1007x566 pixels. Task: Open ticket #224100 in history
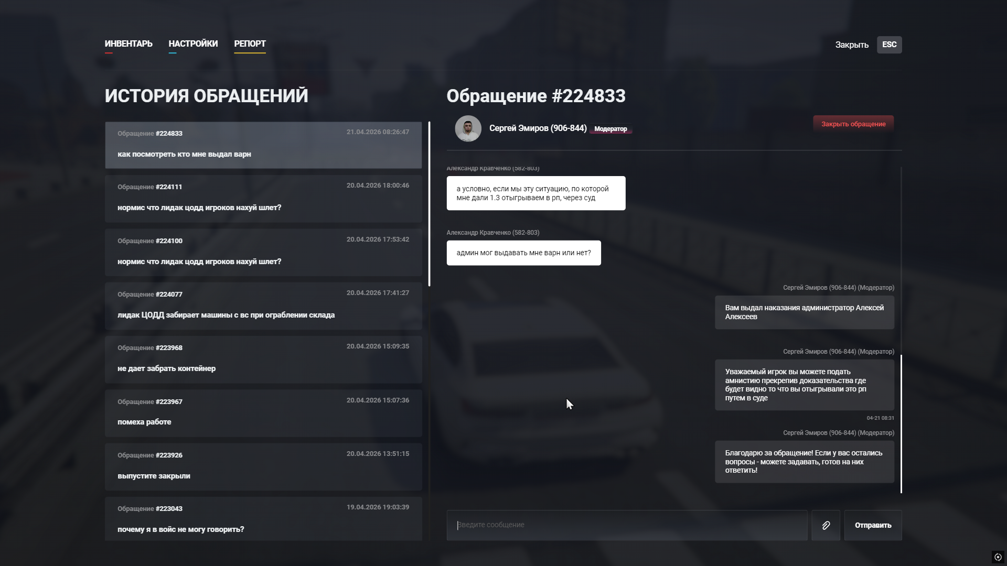click(x=263, y=252)
